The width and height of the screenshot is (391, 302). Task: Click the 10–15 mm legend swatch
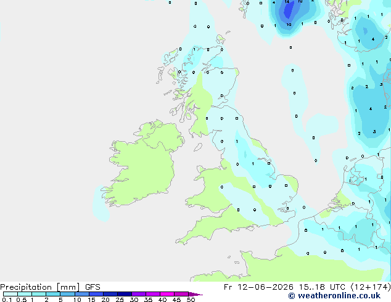[81, 294]
